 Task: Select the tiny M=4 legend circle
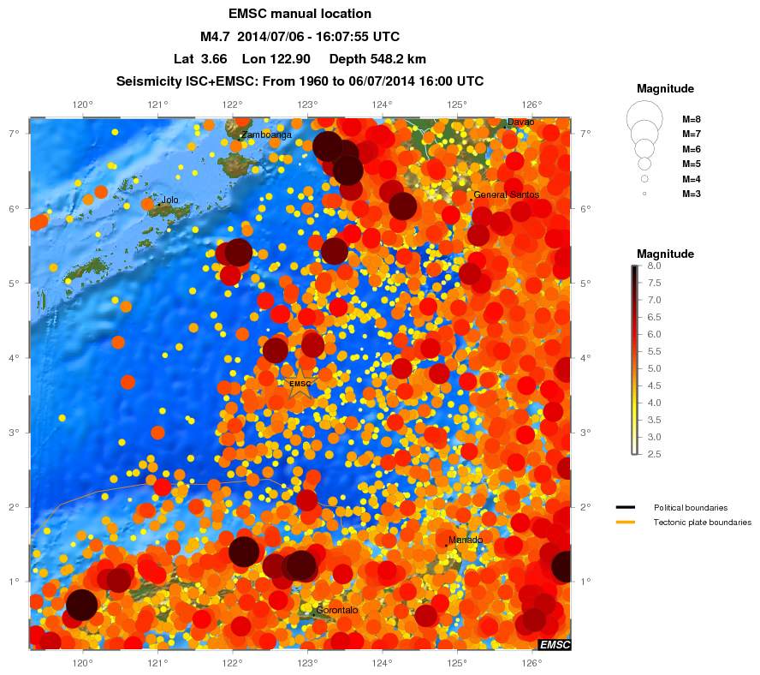click(644, 178)
